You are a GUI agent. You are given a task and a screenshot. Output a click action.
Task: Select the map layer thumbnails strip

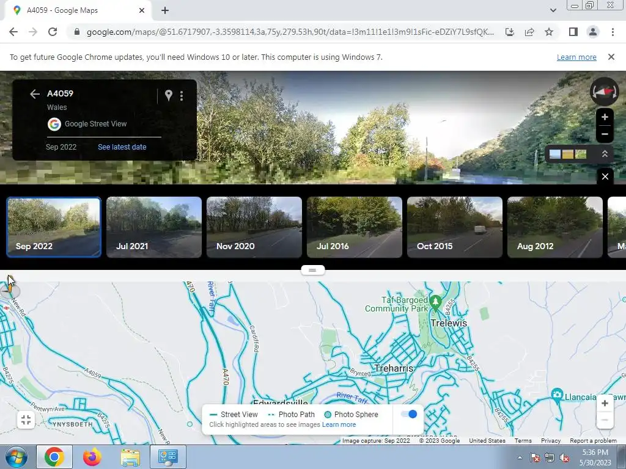[x=568, y=154]
